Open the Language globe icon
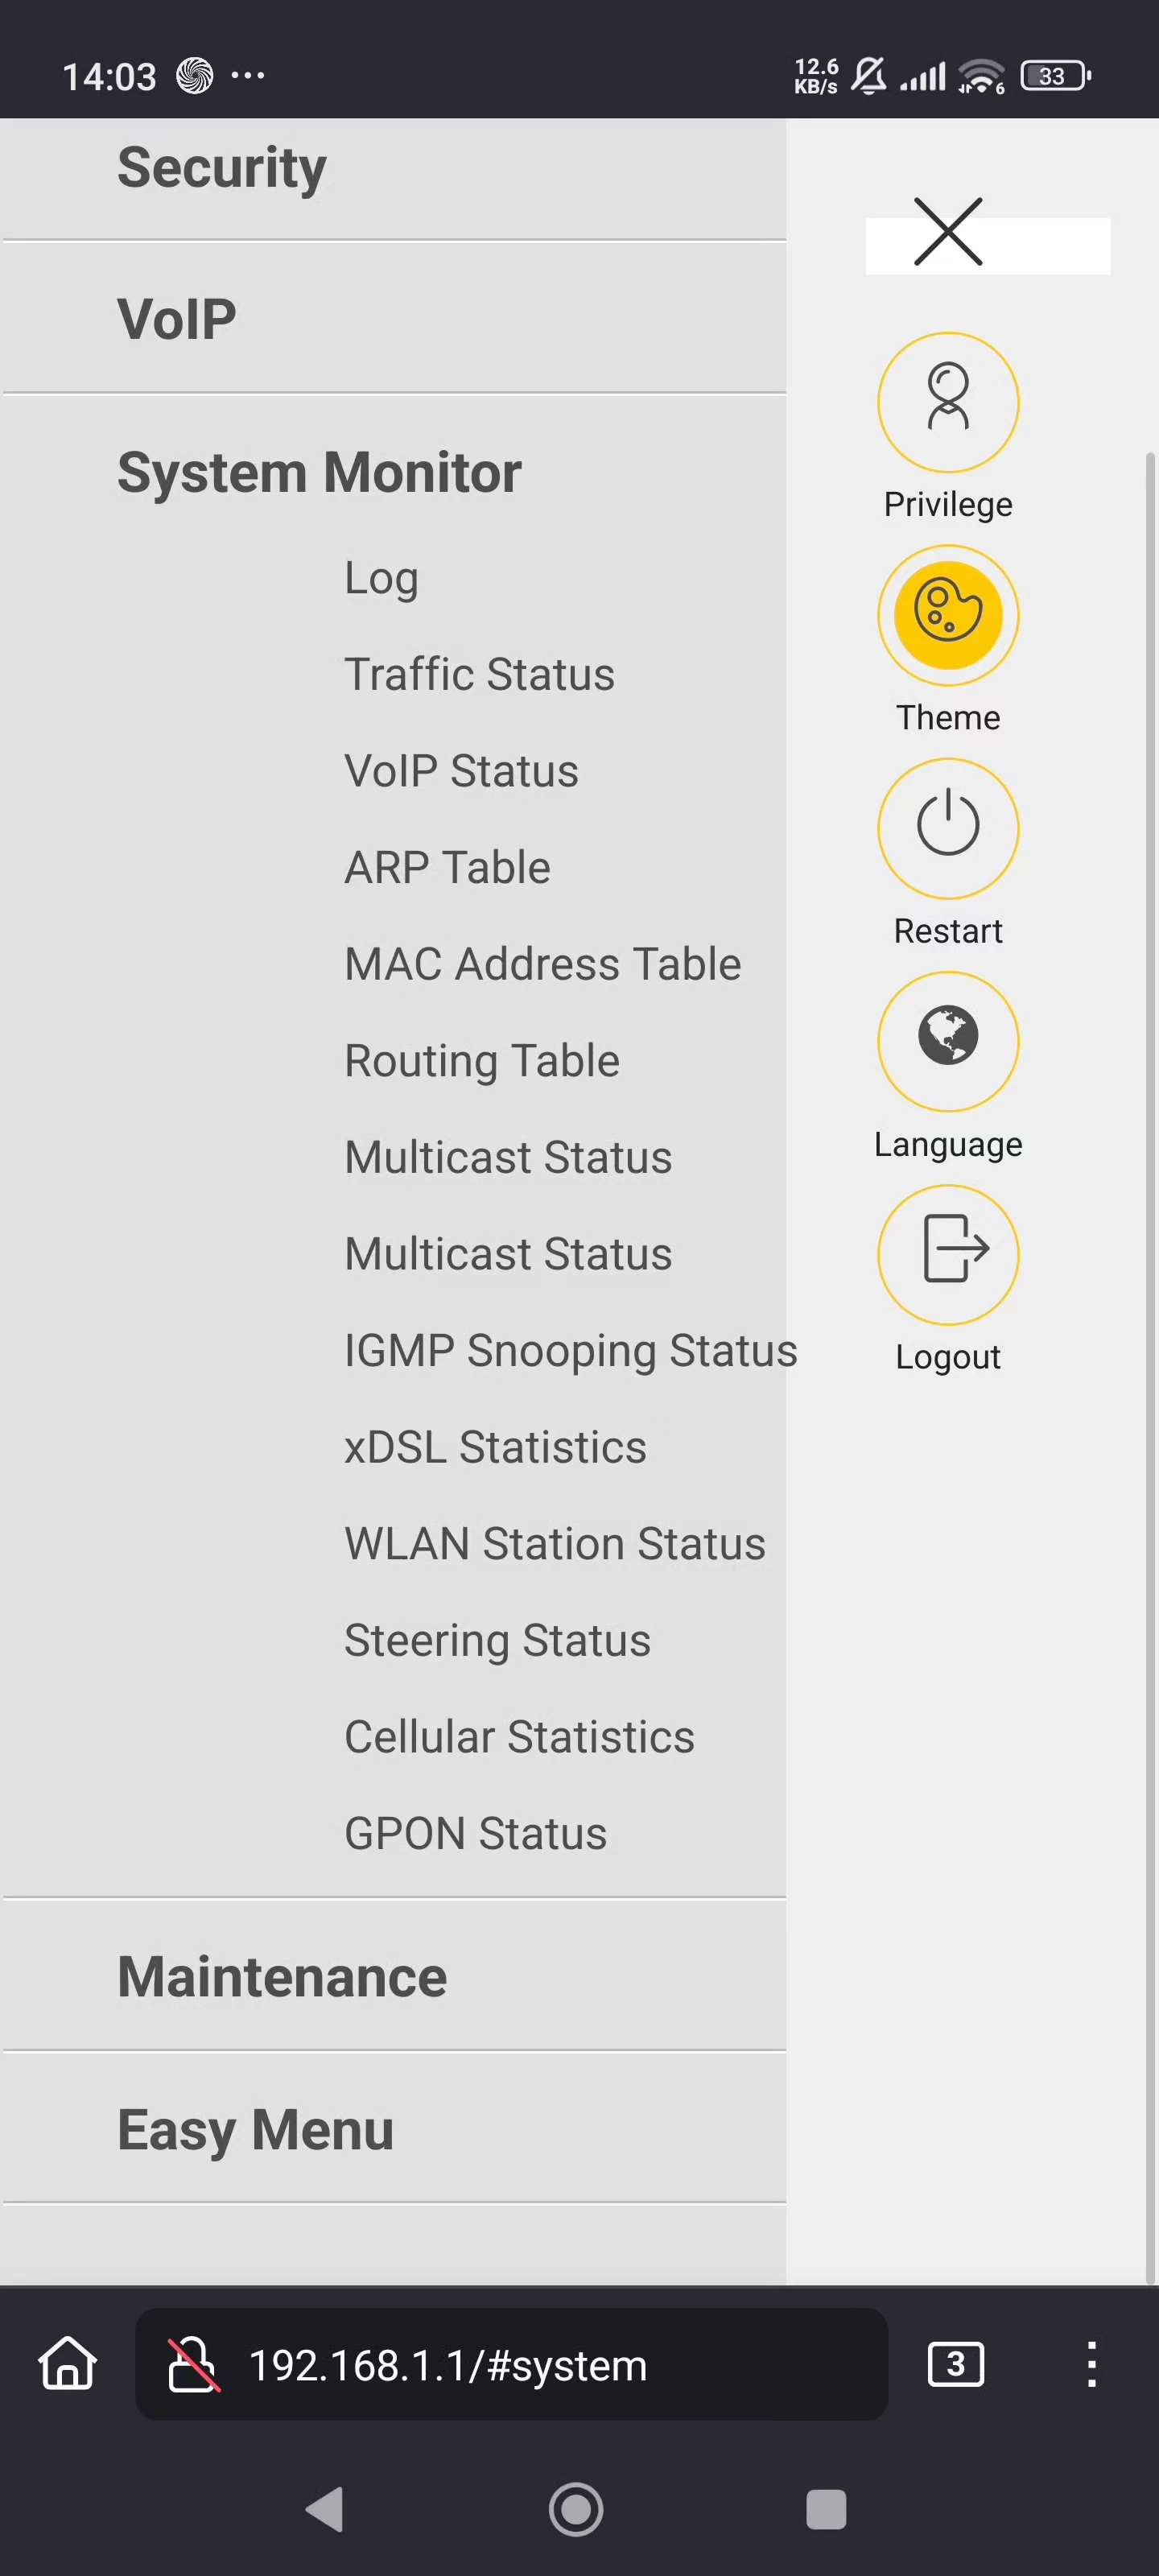This screenshot has width=1159, height=2576. pos(948,1041)
